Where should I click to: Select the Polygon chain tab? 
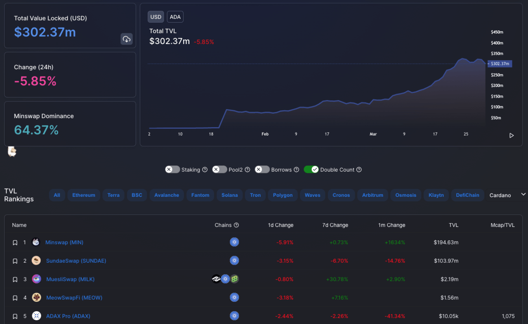[283, 195]
